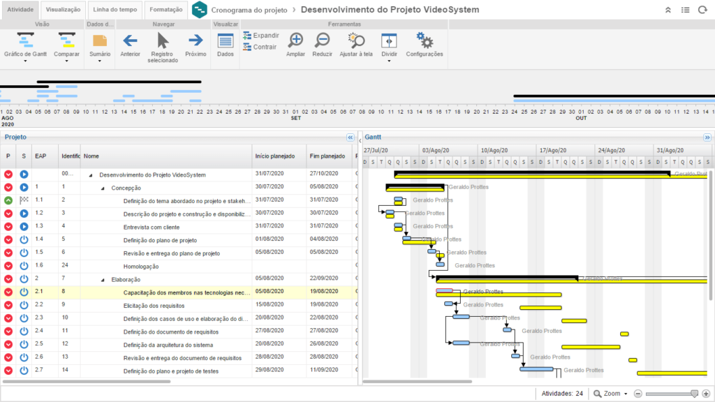This screenshot has height=402, width=715.
Task: Click the Registro selecionado cursor icon
Action: click(163, 41)
